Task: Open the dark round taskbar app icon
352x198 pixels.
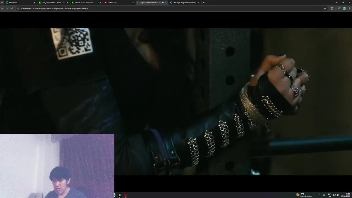Action: click(x=120, y=195)
